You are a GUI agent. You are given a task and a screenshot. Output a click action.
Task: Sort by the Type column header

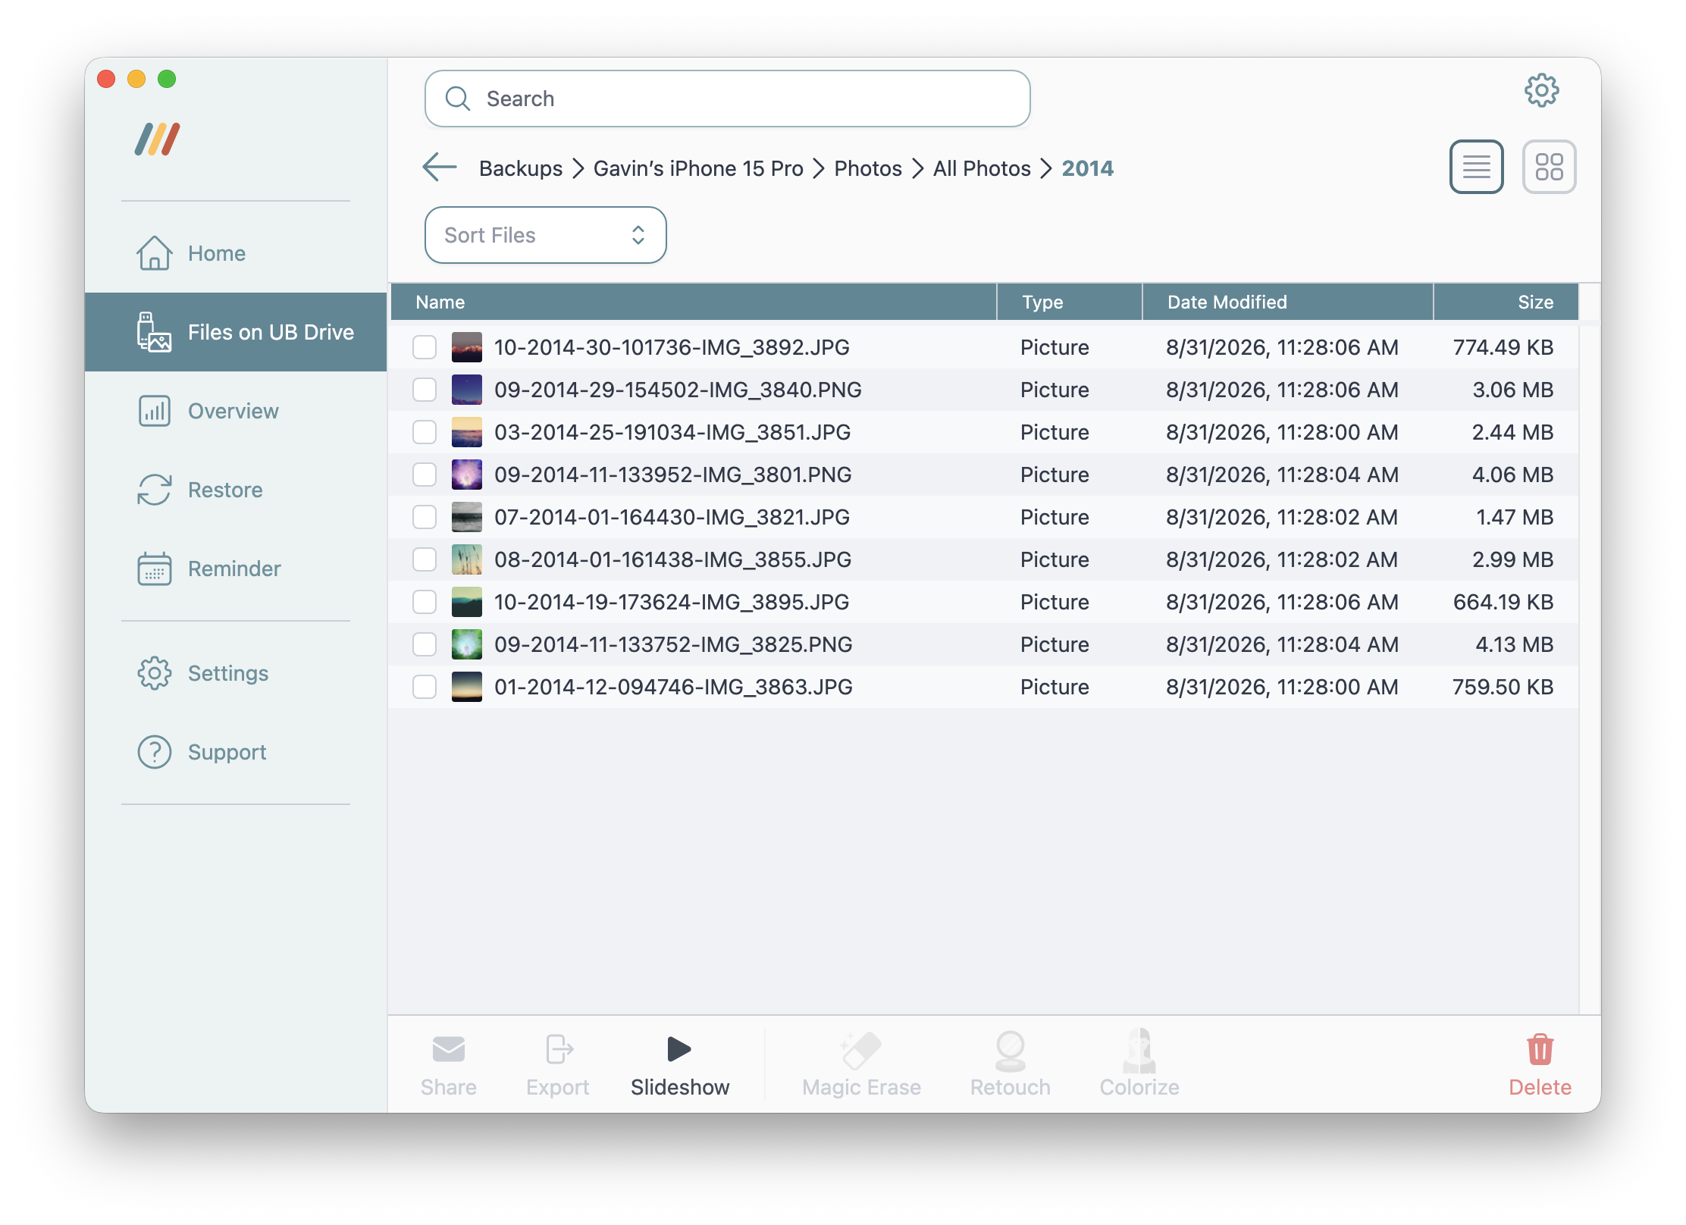(x=1069, y=302)
